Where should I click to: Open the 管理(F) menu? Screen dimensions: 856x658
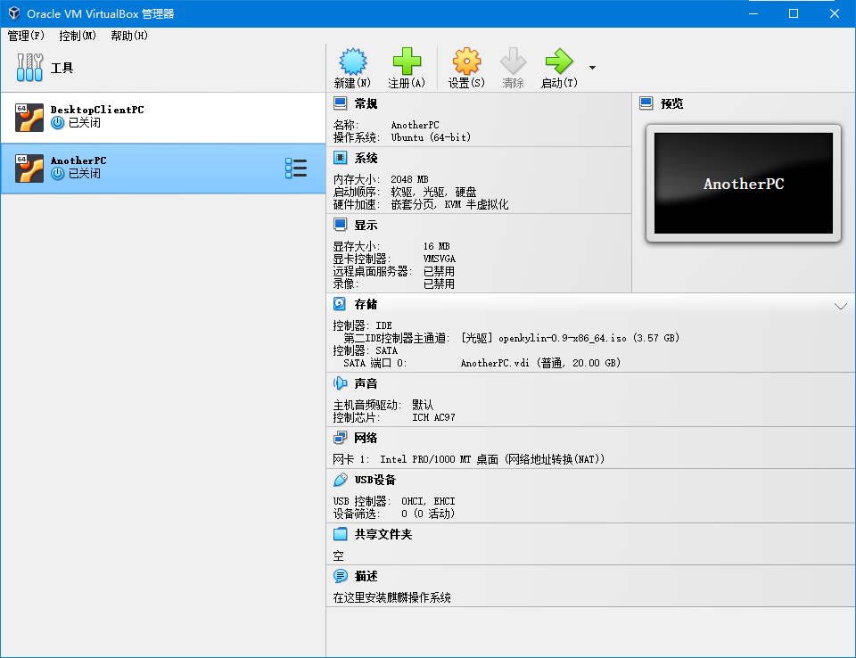[x=26, y=36]
